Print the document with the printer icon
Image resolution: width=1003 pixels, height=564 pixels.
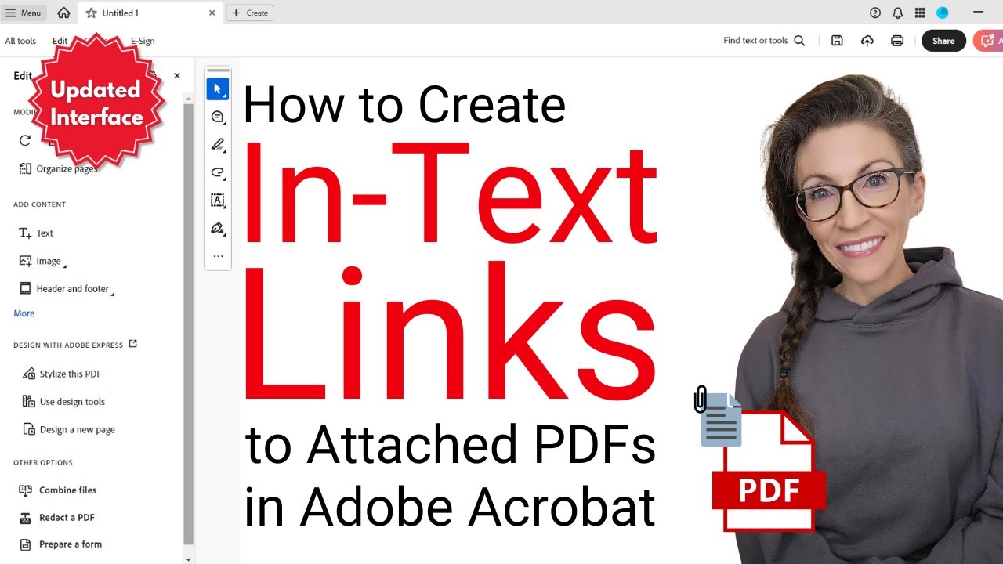tap(897, 41)
